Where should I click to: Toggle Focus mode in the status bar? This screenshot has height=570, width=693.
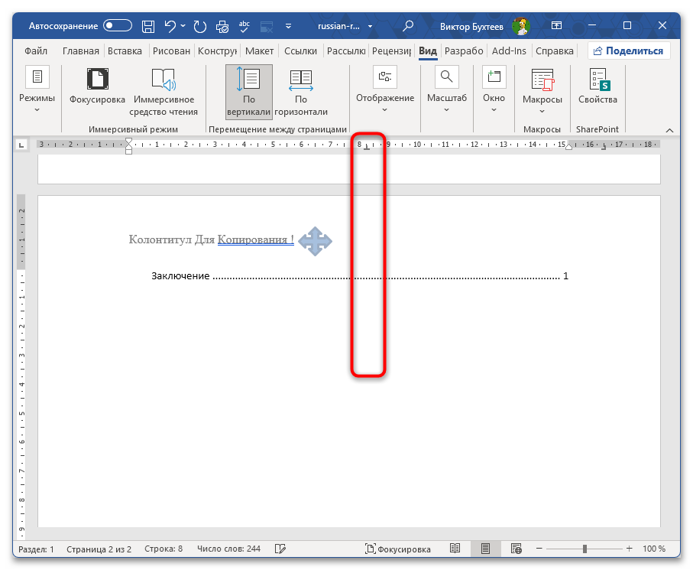coord(398,549)
